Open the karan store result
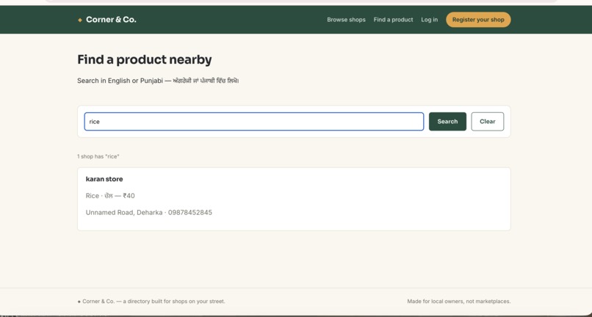592x317 pixels. tap(104, 179)
